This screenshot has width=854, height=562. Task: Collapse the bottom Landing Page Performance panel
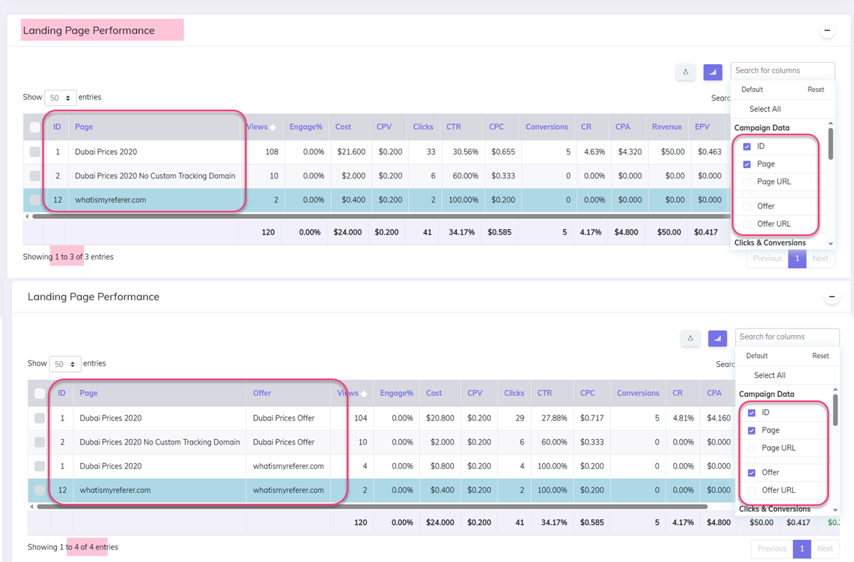tap(831, 296)
